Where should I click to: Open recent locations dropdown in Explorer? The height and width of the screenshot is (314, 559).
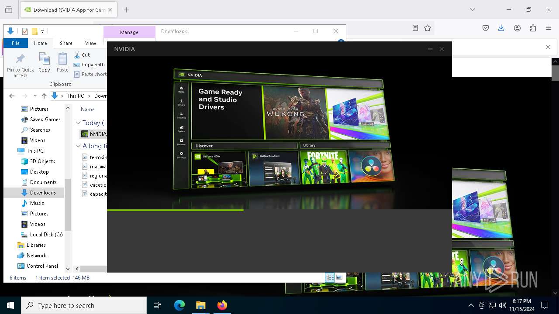35,96
